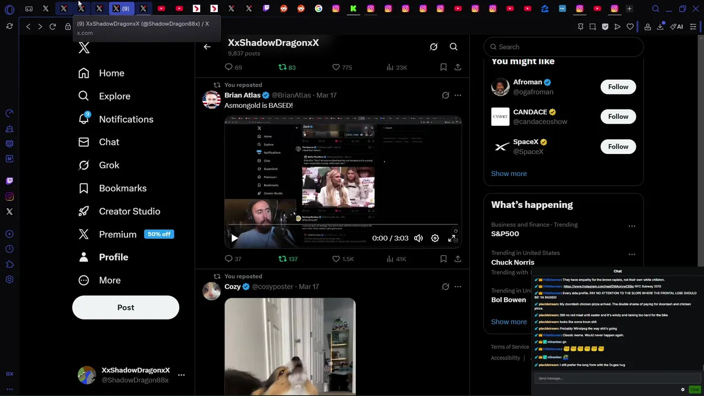This screenshot has height=396, width=704.
Task: Like the post with 1.5K likes
Action: (343, 259)
